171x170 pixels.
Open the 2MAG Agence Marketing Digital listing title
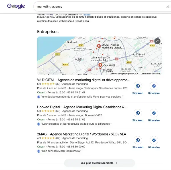point(82,134)
